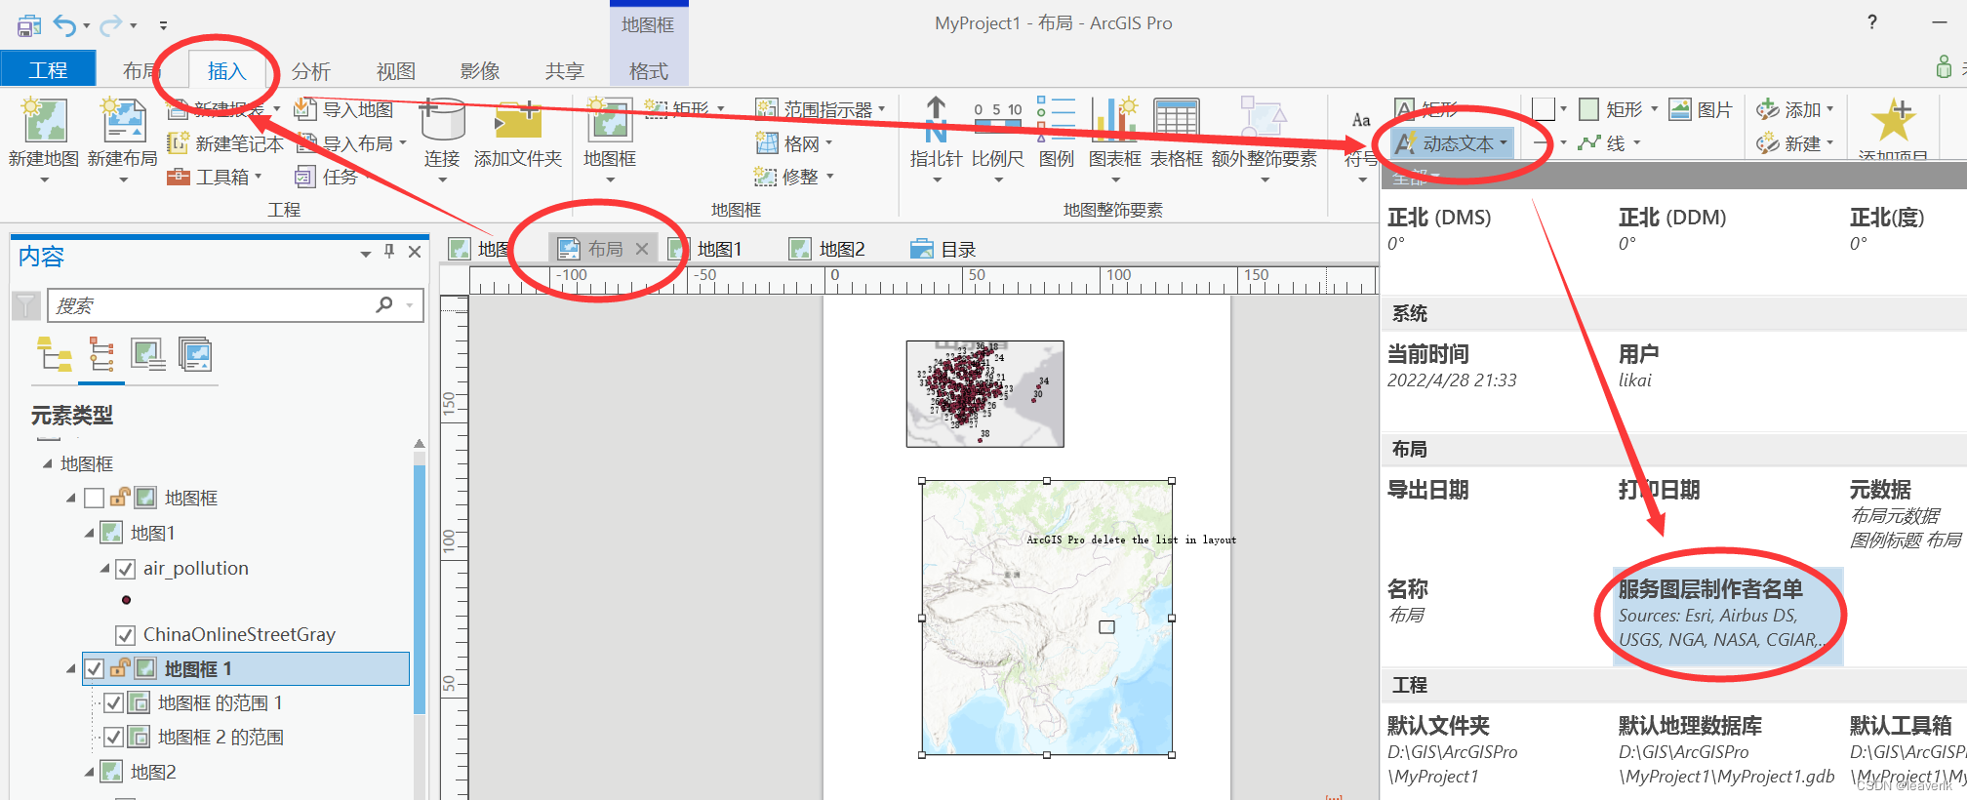This screenshot has width=1967, height=800.
Task: Select Service Layer Credits (服务图层制作者名单)
Action: pyautogui.click(x=1728, y=615)
